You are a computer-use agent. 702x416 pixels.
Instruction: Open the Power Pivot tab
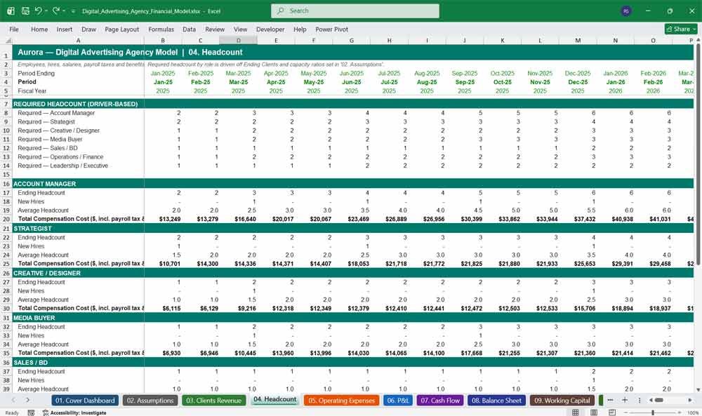click(x=332, y=29)
